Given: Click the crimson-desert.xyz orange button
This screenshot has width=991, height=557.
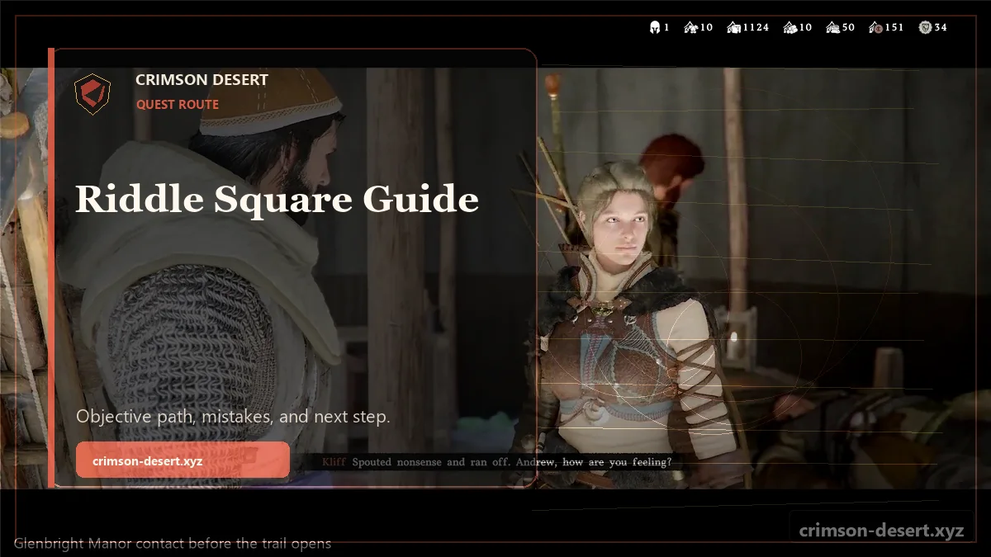Looking at the screenshot, I should click(183, 460).
